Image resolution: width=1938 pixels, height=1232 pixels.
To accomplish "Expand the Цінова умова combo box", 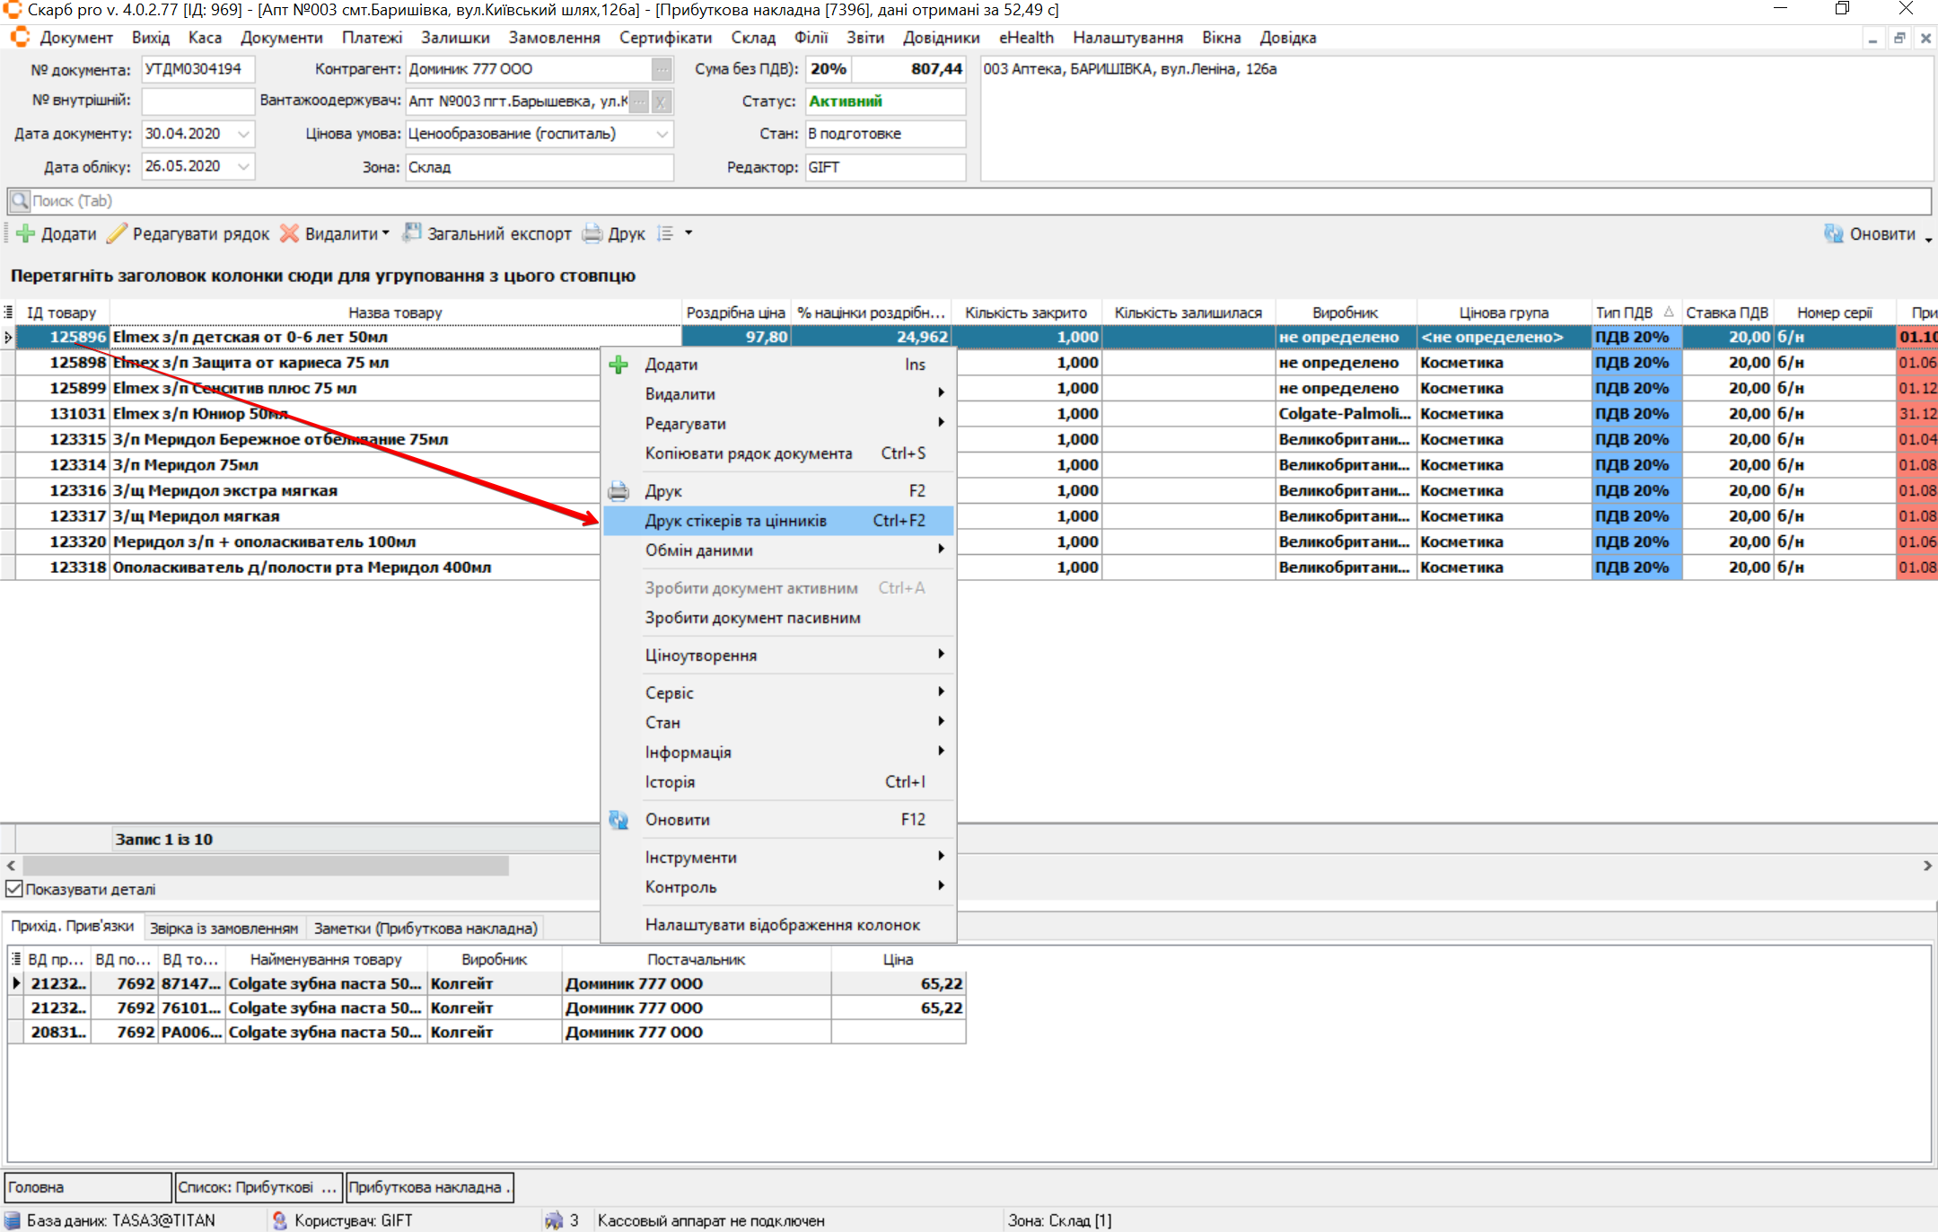I will 662,134.
